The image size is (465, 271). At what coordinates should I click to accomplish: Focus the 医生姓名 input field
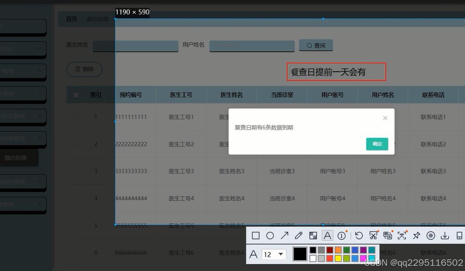point(136,46)
